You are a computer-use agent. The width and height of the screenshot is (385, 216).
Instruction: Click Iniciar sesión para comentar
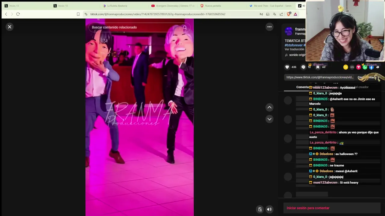pyautogui.click(x=308, y=208)
